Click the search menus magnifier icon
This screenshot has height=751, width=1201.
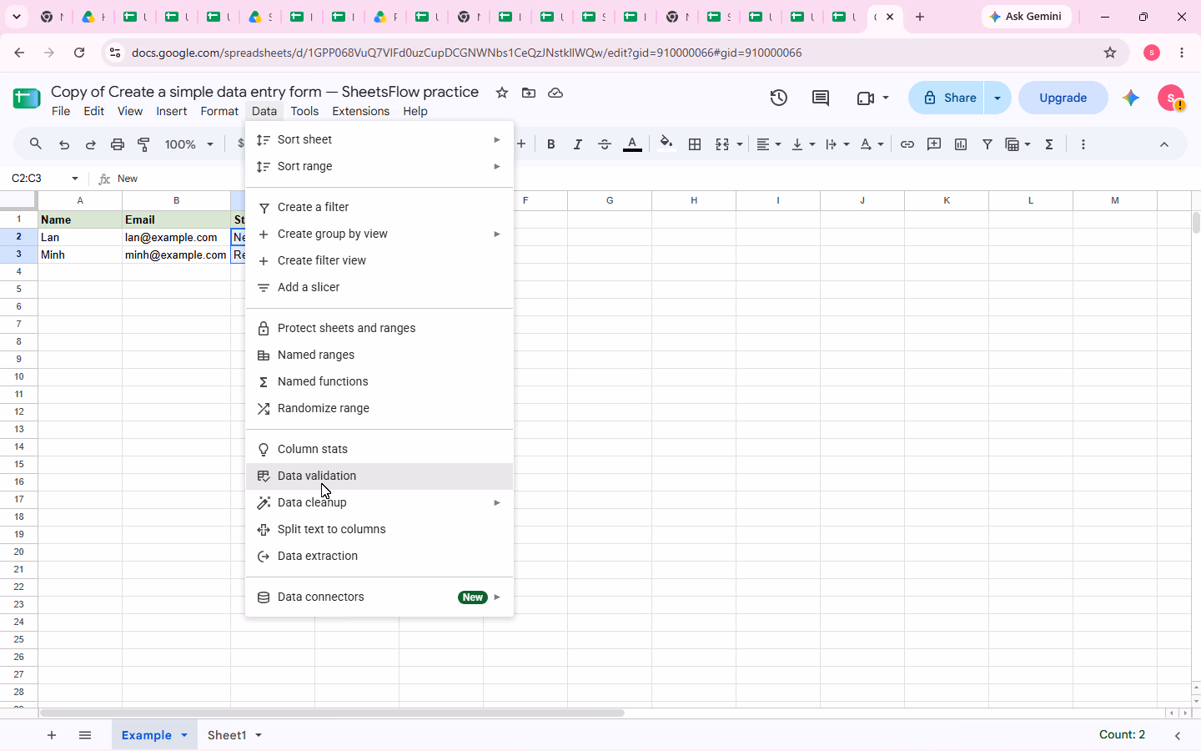(36, 144)
